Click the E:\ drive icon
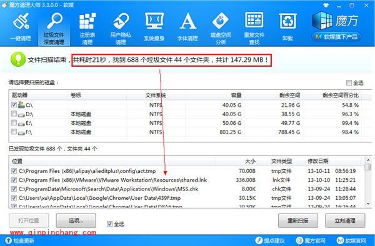The image size is (375, 246). (21, 124)
